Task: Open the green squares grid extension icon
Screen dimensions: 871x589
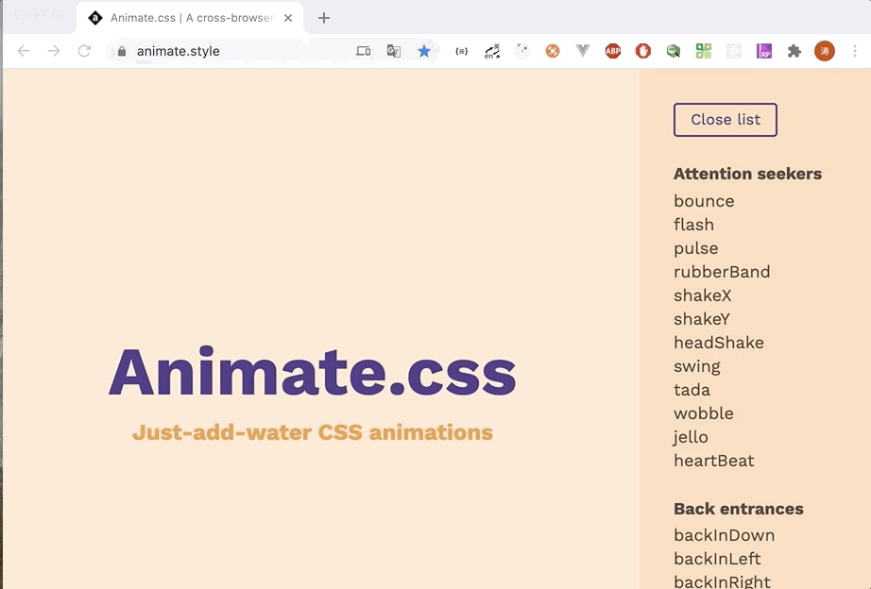Action: click(x=704, y=51)
